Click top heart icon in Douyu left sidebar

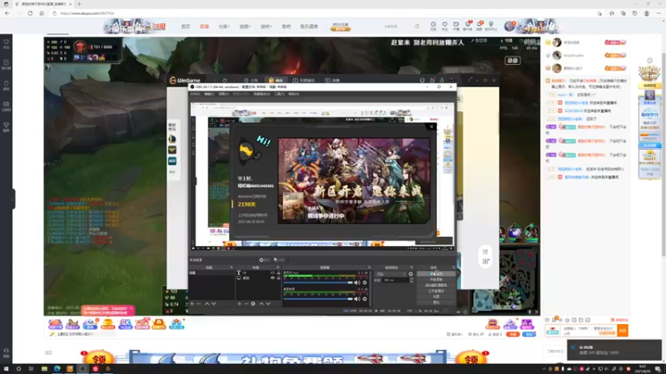click(6, 44)
